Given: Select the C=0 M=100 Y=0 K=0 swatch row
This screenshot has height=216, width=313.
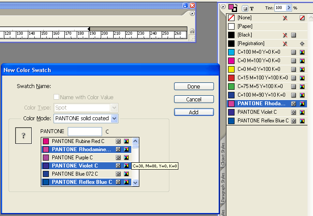Looking at the screenshot, I should pos(267,61).
